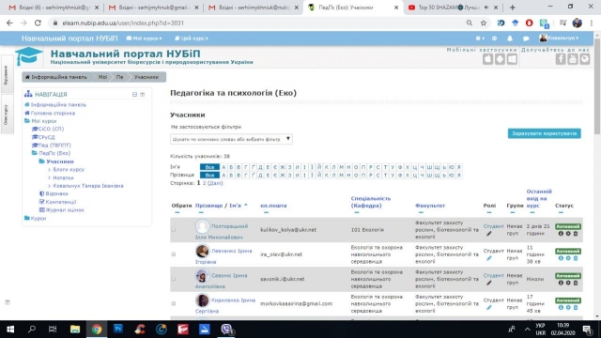
Task: Delete enrolment trash for Савонік Ірина
Action: [576, 283]
